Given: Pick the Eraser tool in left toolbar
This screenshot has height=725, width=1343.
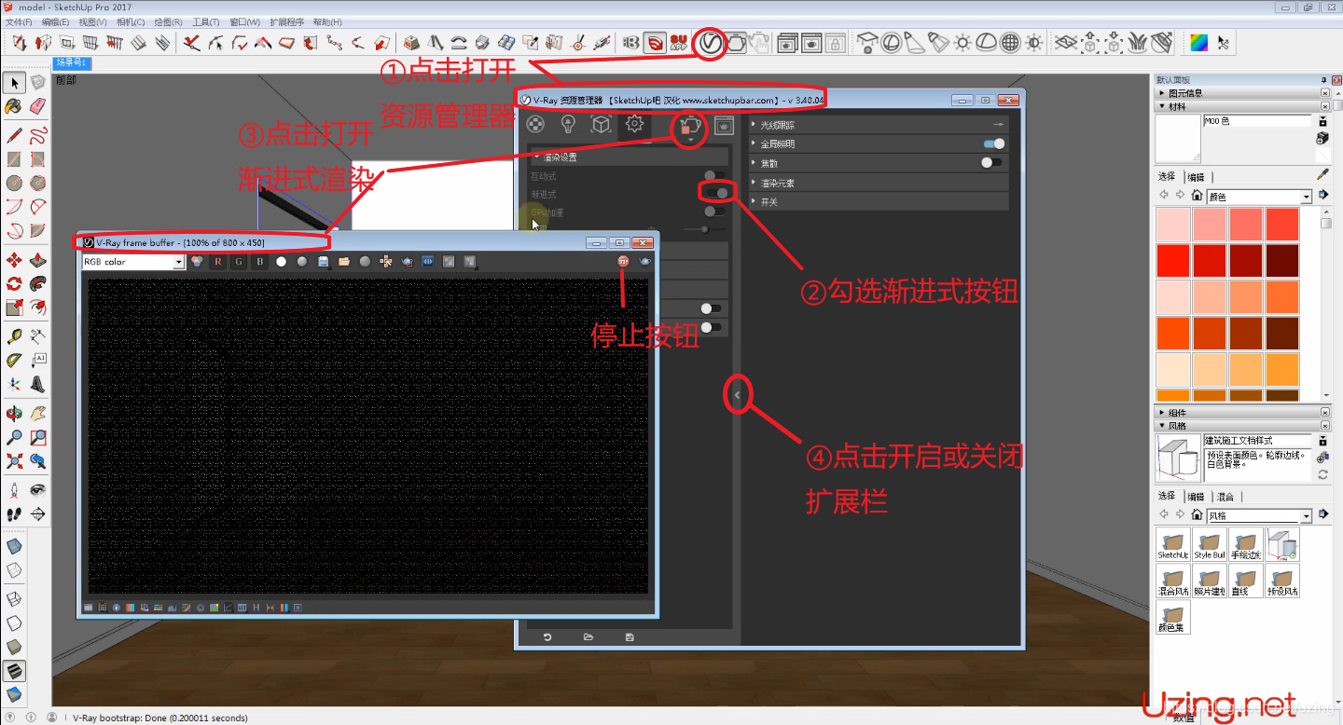Looking at the screenshot, I should coord(38,108).
